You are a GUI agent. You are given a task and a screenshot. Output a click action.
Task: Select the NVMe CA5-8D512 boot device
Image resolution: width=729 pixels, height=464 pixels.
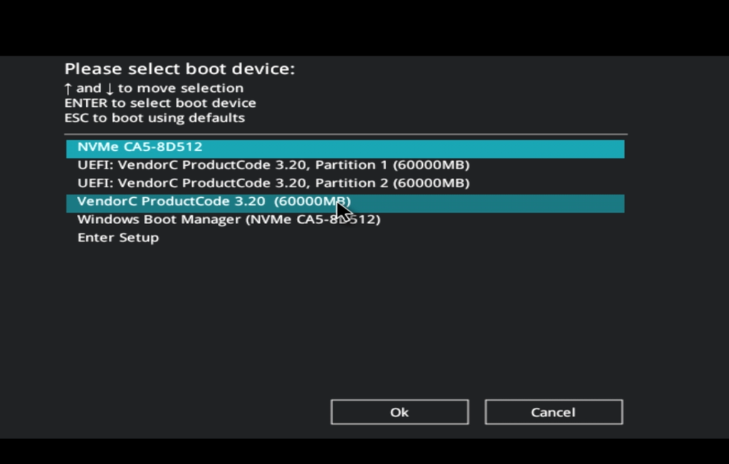[x=345, y=149]
